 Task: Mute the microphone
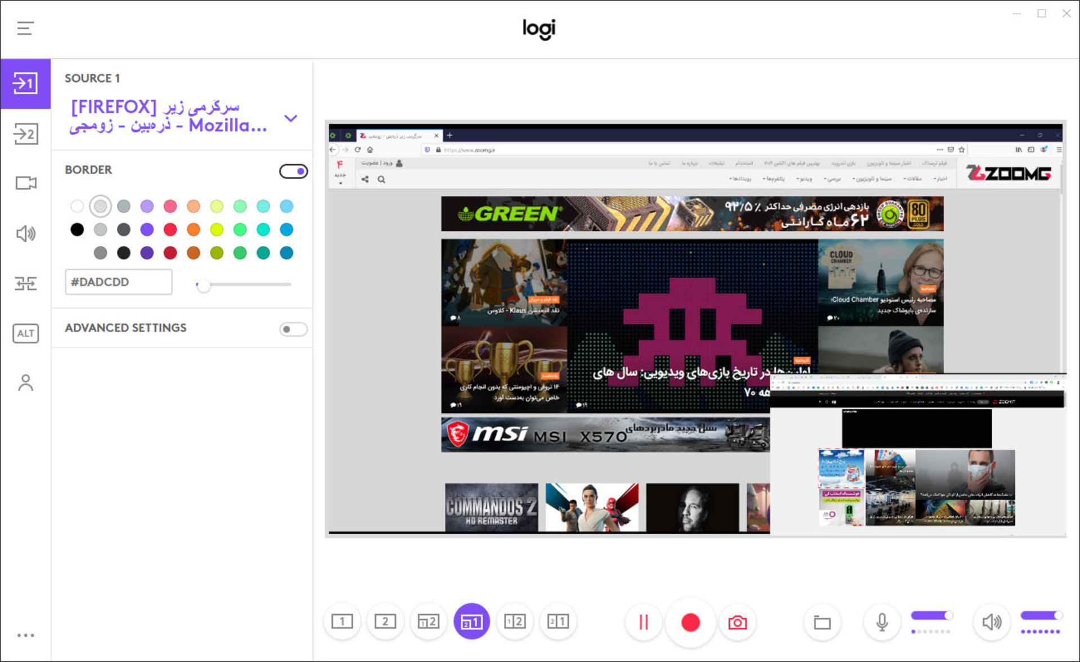[x=882, y=622]
